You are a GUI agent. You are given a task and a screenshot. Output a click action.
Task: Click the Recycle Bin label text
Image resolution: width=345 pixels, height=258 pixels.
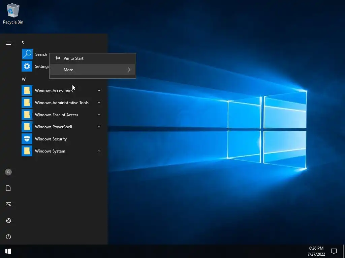(13, 22)
